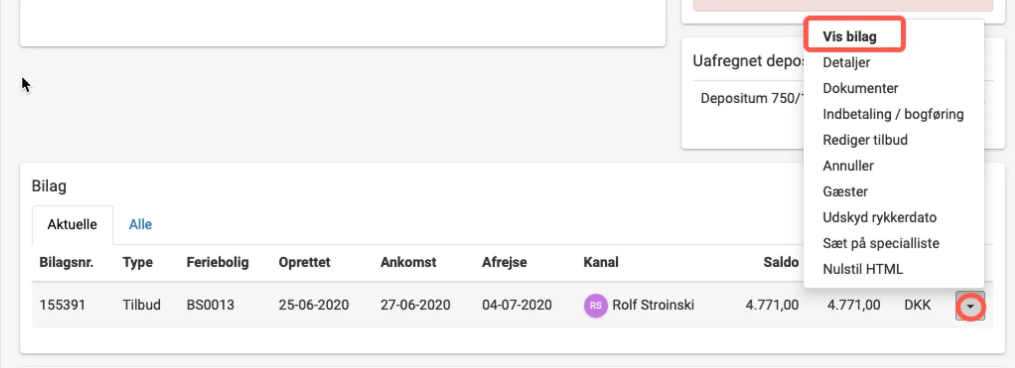Click Rediger tilbud in the menu
The height and width of the screenshot is (368, 1015).
(865, 140)
